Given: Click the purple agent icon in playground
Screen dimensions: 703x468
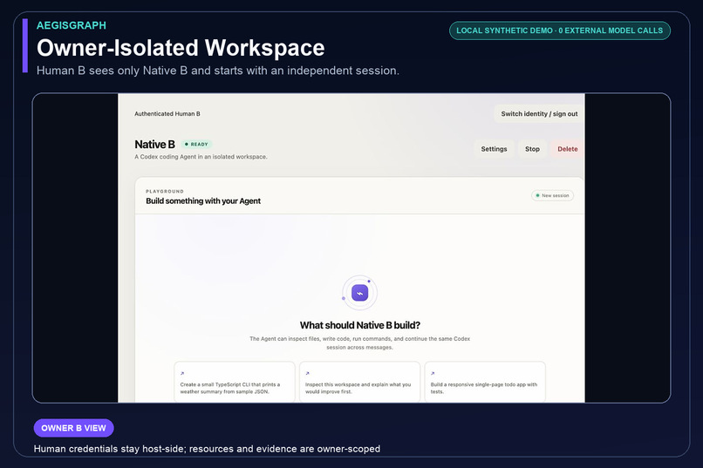Looking at the screenshot, I should (359, 294).
